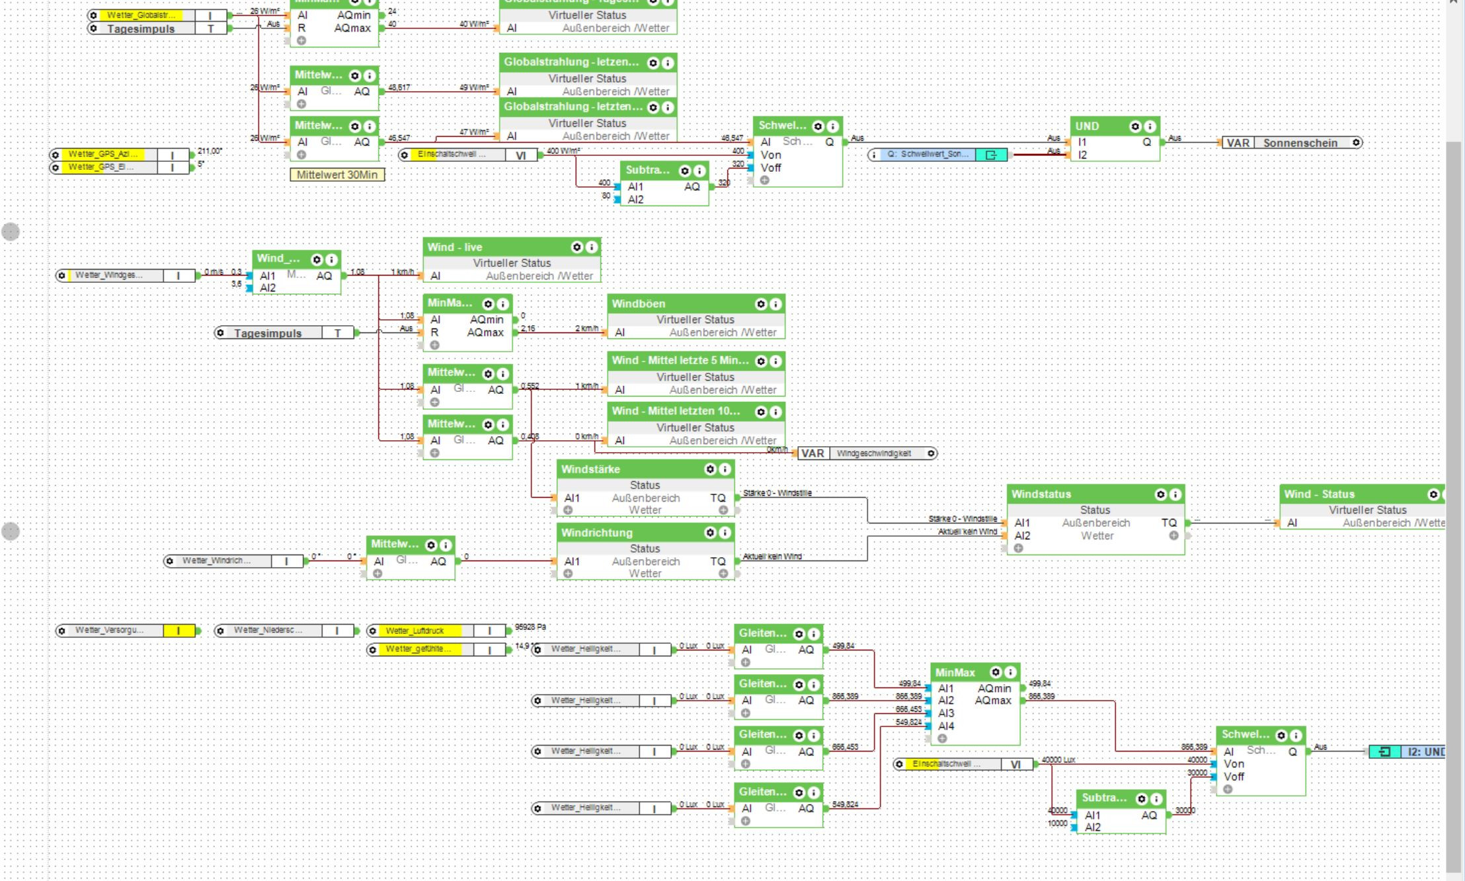
Task: Open gear icon on Wind - live block
Action: point(577,247)
